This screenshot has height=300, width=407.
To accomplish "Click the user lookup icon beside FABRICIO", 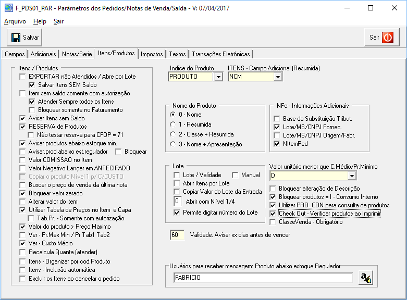I will click(x=366, y=278).
